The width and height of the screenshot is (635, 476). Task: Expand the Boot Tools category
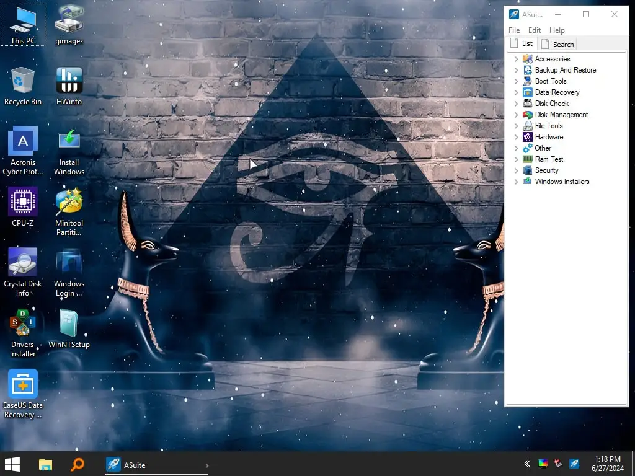click(x=517, y=81)
